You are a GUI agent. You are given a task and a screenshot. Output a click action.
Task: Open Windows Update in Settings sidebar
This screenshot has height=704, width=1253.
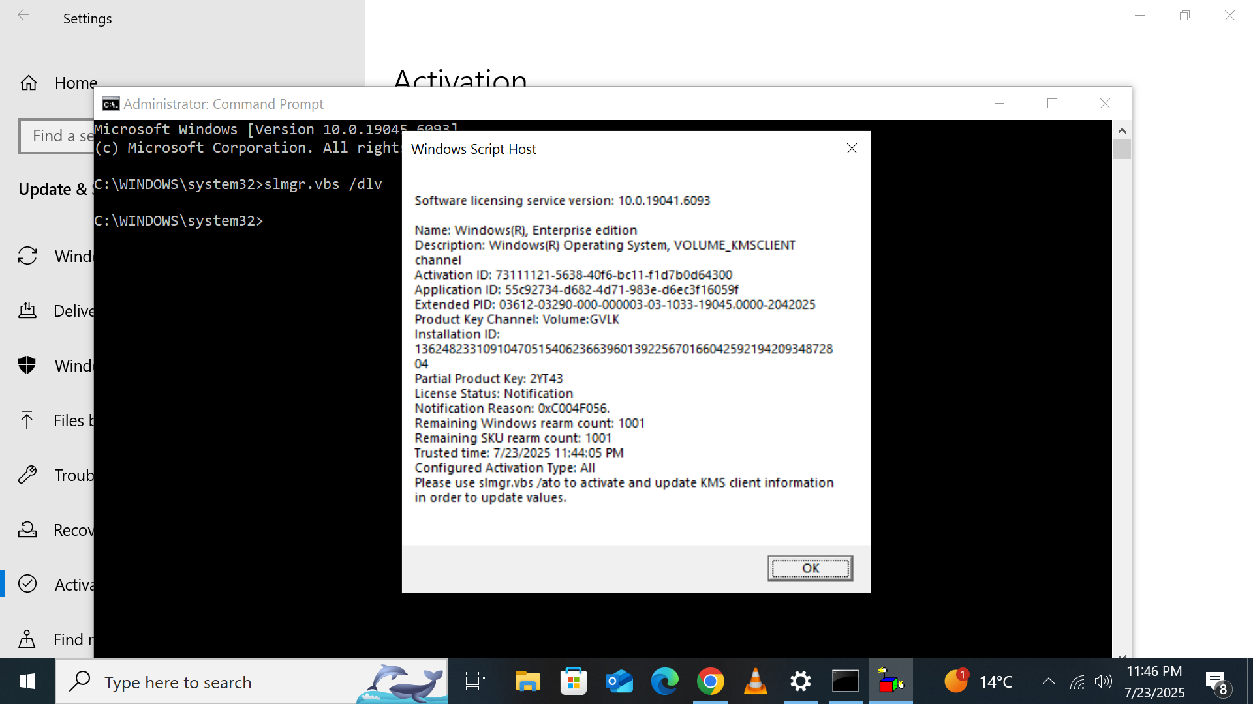(56, 256)
